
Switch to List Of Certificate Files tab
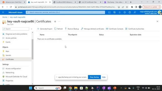tap(90, 2)
